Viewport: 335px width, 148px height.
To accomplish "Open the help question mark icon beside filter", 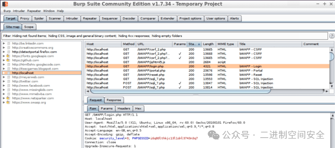I will (x=331, y=36).
